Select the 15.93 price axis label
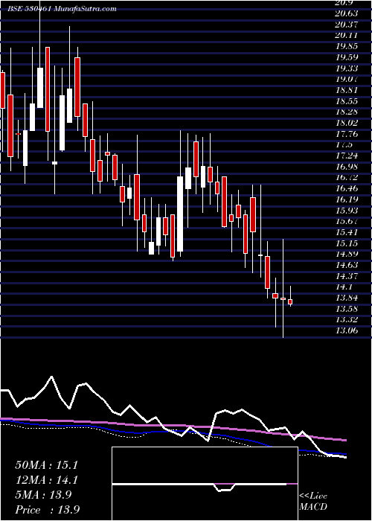Screen dimensions: 372x521 pyautogui.click(x=347, y=211)
